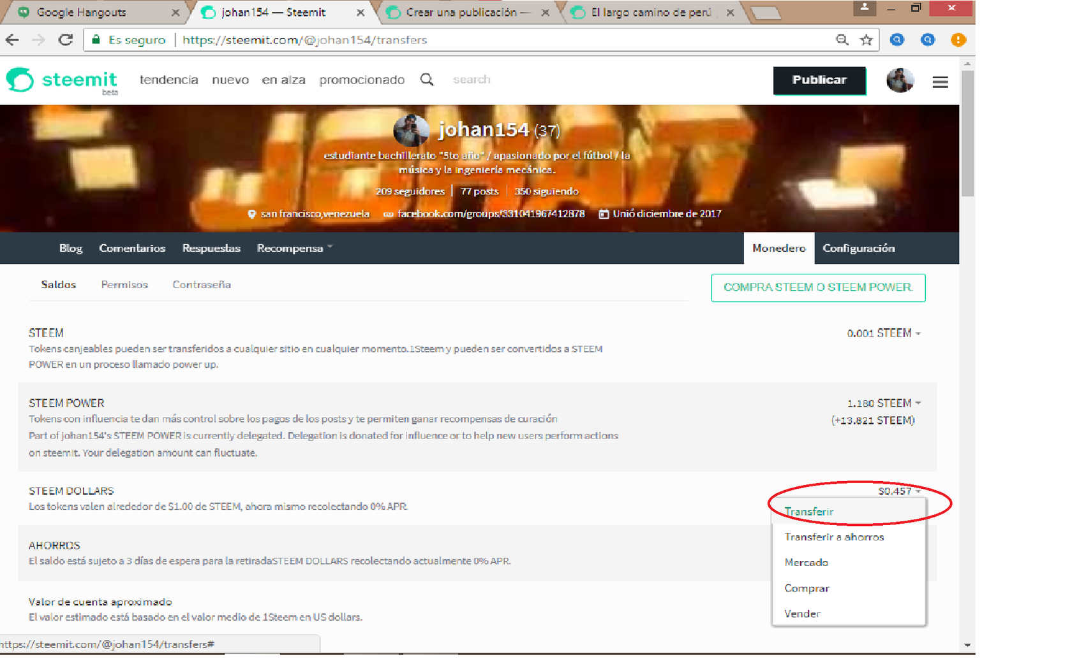Click the Steemit logo icon
The height and width of the screenshot is (659, 1072).
(x=20, y=80)
